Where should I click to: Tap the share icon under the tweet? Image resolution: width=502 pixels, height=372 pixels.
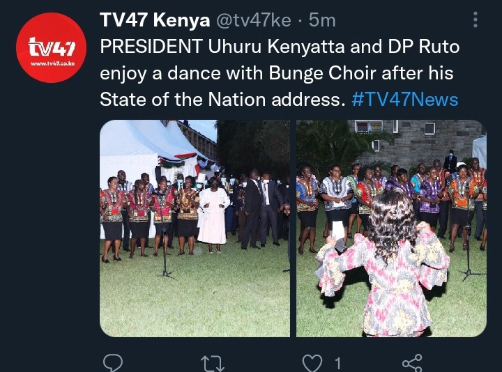[x=412, y=364]
